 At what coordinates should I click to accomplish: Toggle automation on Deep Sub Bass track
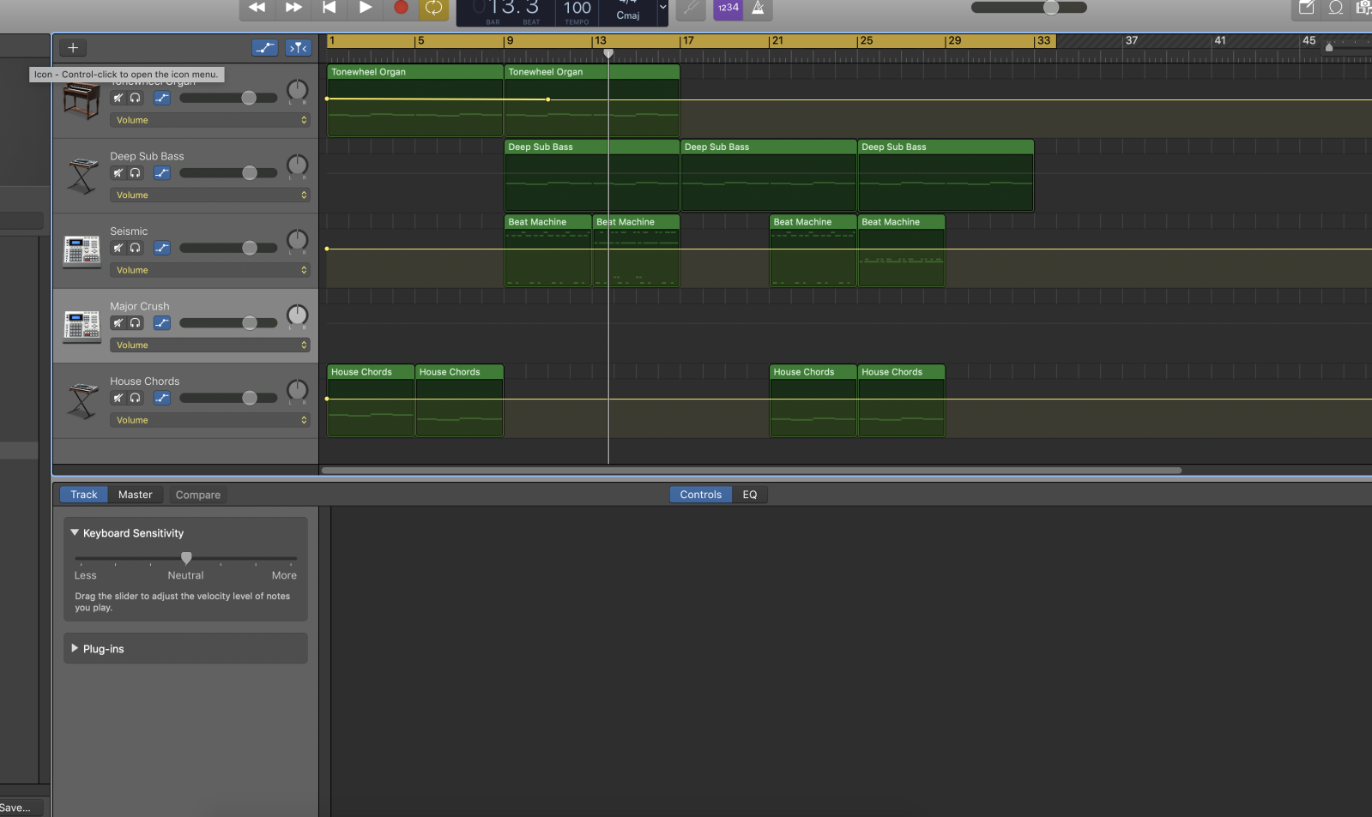pos(162,173)
